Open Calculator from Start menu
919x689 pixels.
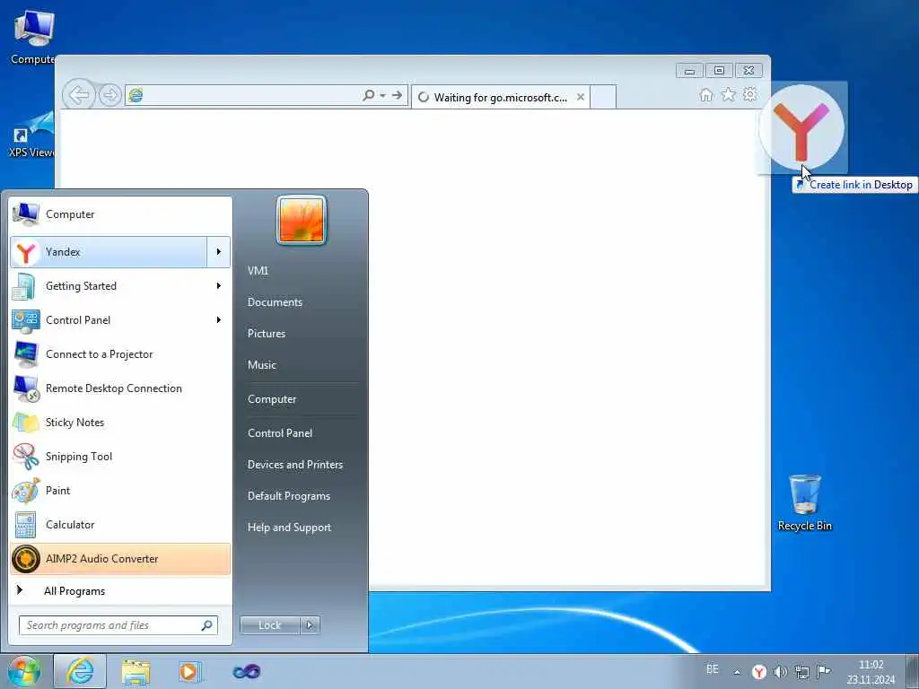point(120,524)
